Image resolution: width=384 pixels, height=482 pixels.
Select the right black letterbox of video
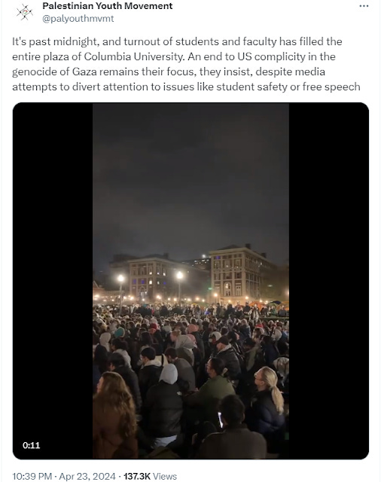coord(329,281)
